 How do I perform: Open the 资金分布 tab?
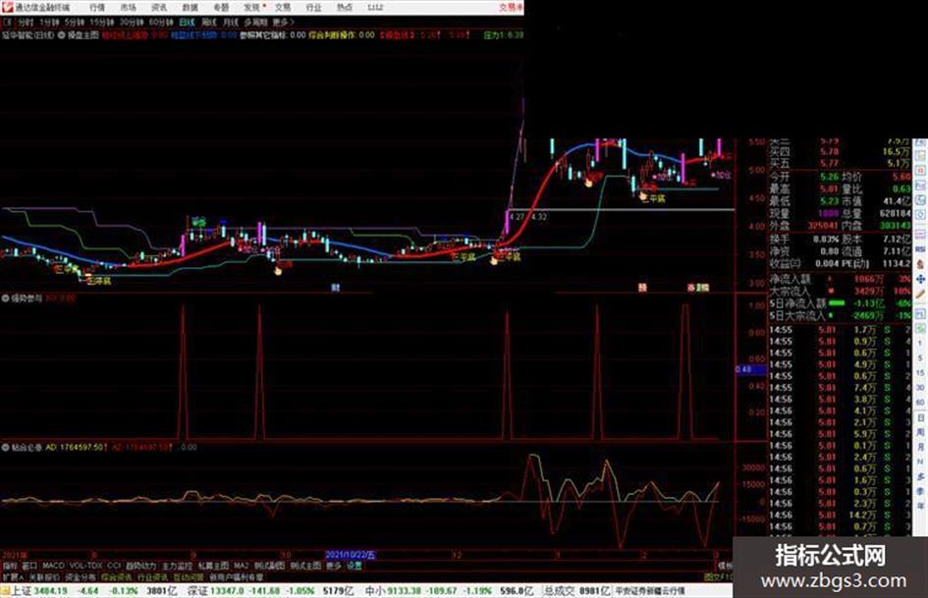[x=80, y=577]
